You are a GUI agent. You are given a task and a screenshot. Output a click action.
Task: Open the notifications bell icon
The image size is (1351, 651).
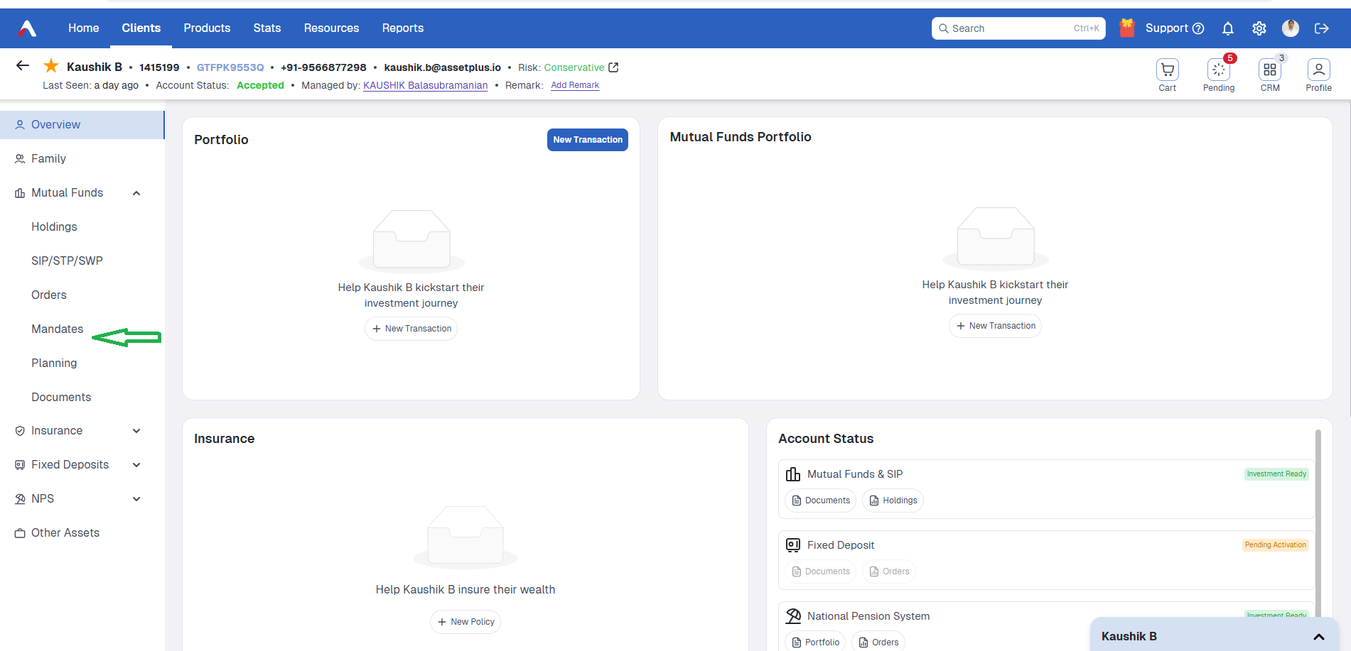point(1228,28)
